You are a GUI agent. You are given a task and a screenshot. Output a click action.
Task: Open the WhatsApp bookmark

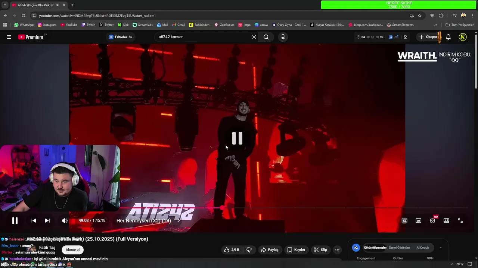click(24, 25)
